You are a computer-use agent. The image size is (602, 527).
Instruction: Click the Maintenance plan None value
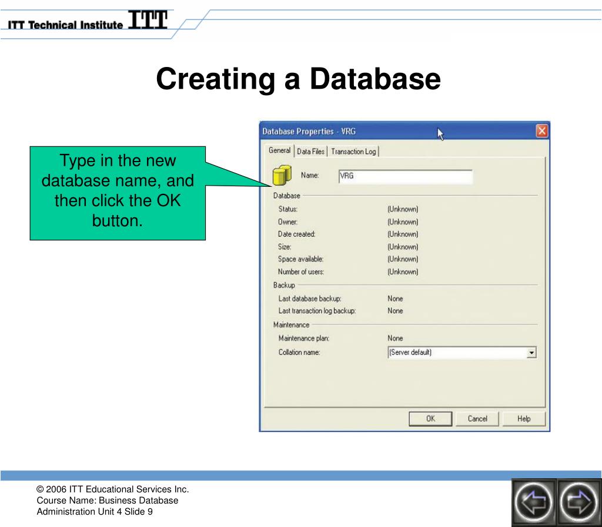(x=395, y=338)
